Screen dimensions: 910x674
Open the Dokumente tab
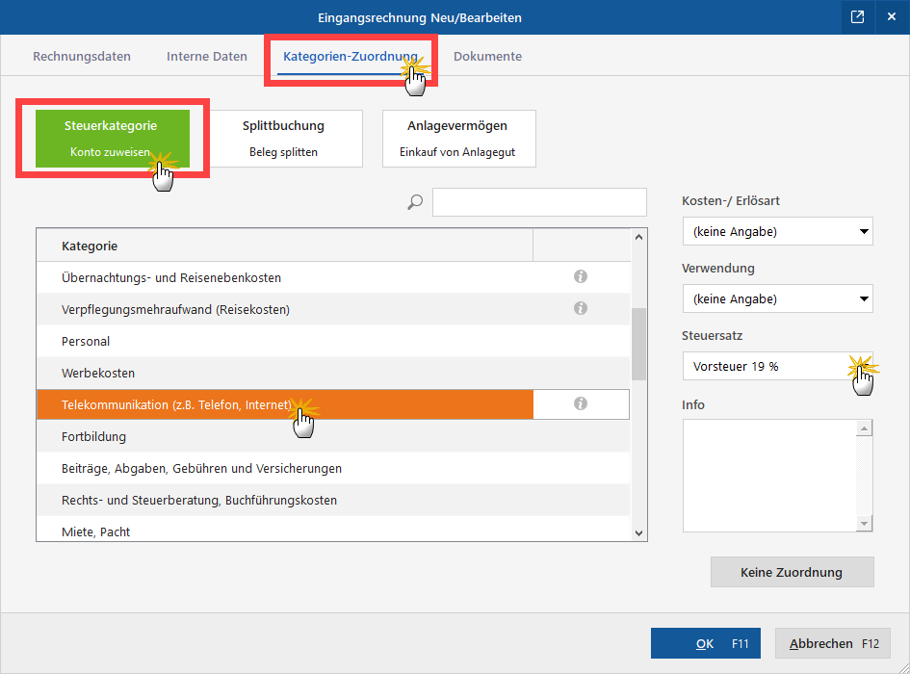pos(487,56)
